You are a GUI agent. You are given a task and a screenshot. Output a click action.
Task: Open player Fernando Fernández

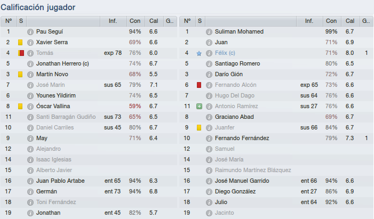(242, 138)
